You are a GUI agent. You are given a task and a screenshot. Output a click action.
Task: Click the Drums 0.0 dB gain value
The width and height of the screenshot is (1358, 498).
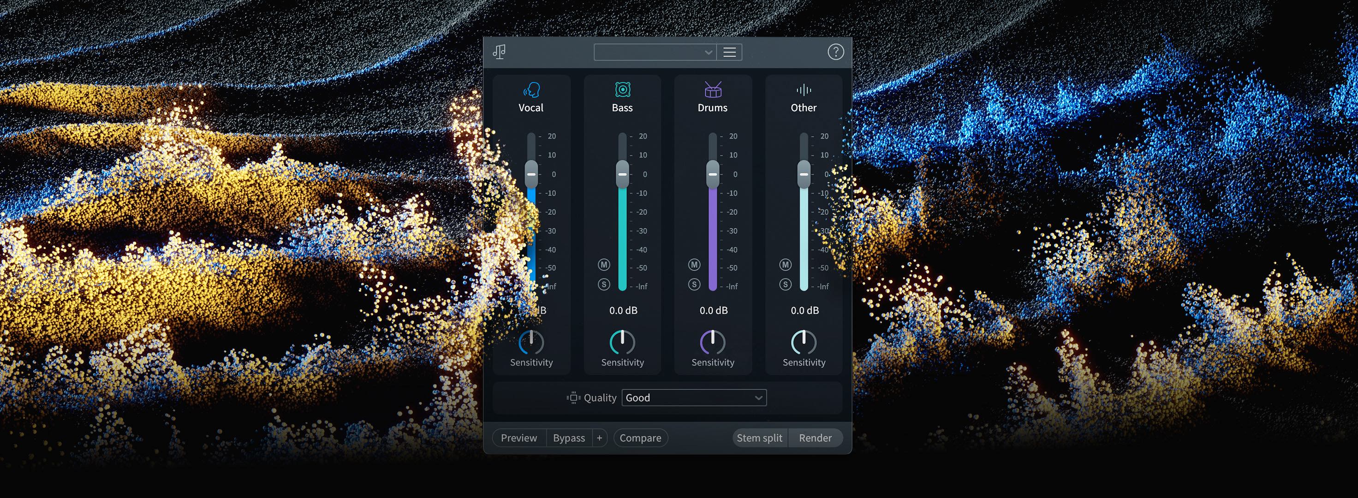tap(713, 310)
